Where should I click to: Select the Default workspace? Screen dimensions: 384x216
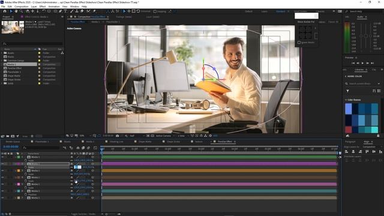[248, 11]
